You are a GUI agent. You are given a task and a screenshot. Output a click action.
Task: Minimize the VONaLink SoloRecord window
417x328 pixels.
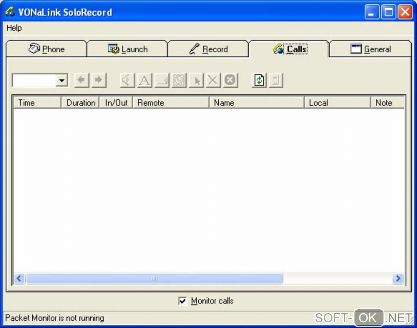click(372, 12)
